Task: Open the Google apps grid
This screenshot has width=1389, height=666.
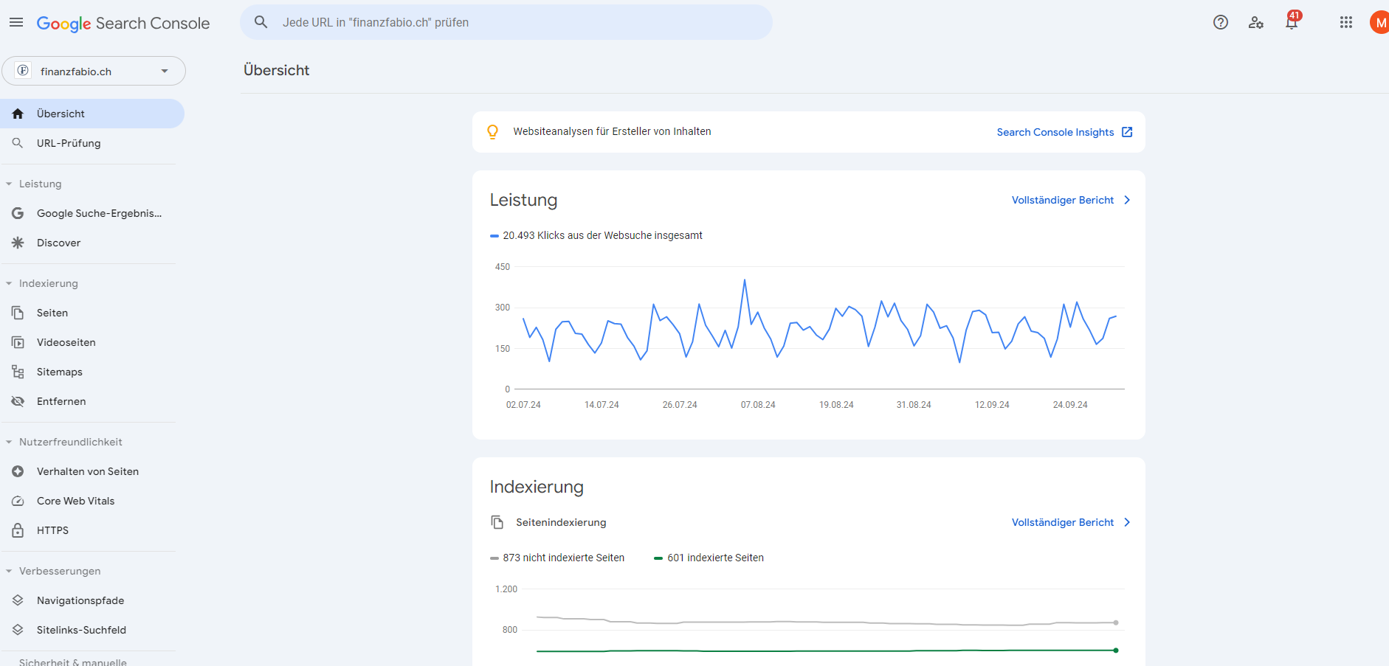Action: (x=1346, y=22)
